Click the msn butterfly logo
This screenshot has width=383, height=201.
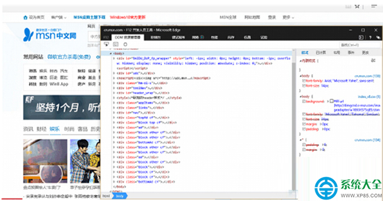[28, 35]
